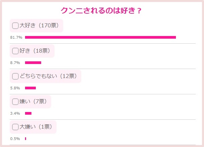Select the 嫌い（7票）checkbox
204x147 pixels.
[x=15, y=102]
